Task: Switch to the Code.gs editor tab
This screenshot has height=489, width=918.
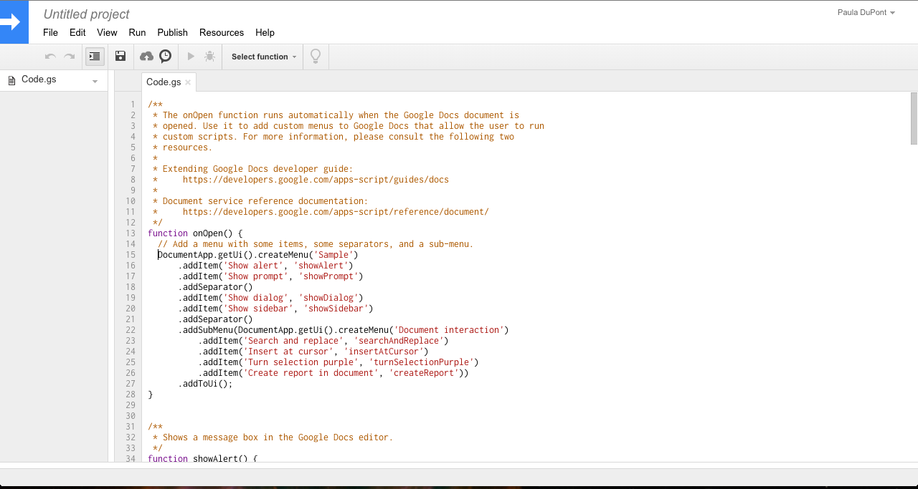Action: tap(164, 82)
